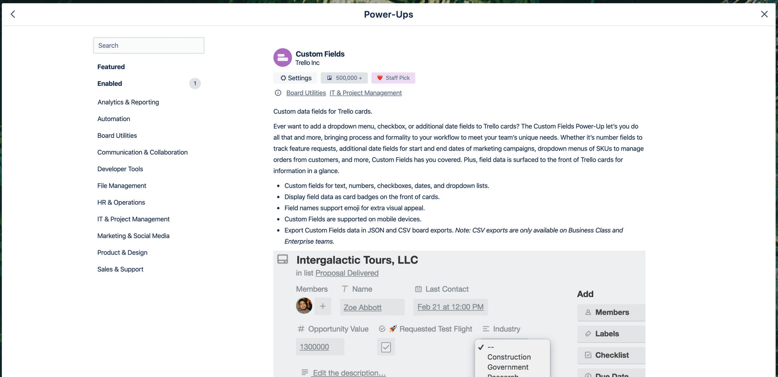Select Board Utilities in the sidebar
The image size is (778, 377).
pos(117,136)
